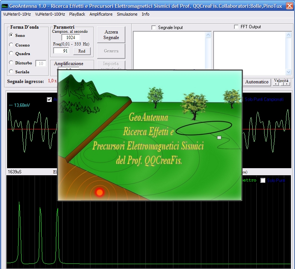
Task: Toggle the Solo Punti checkbox in spectrum graph
Action: tap(263, 180)
